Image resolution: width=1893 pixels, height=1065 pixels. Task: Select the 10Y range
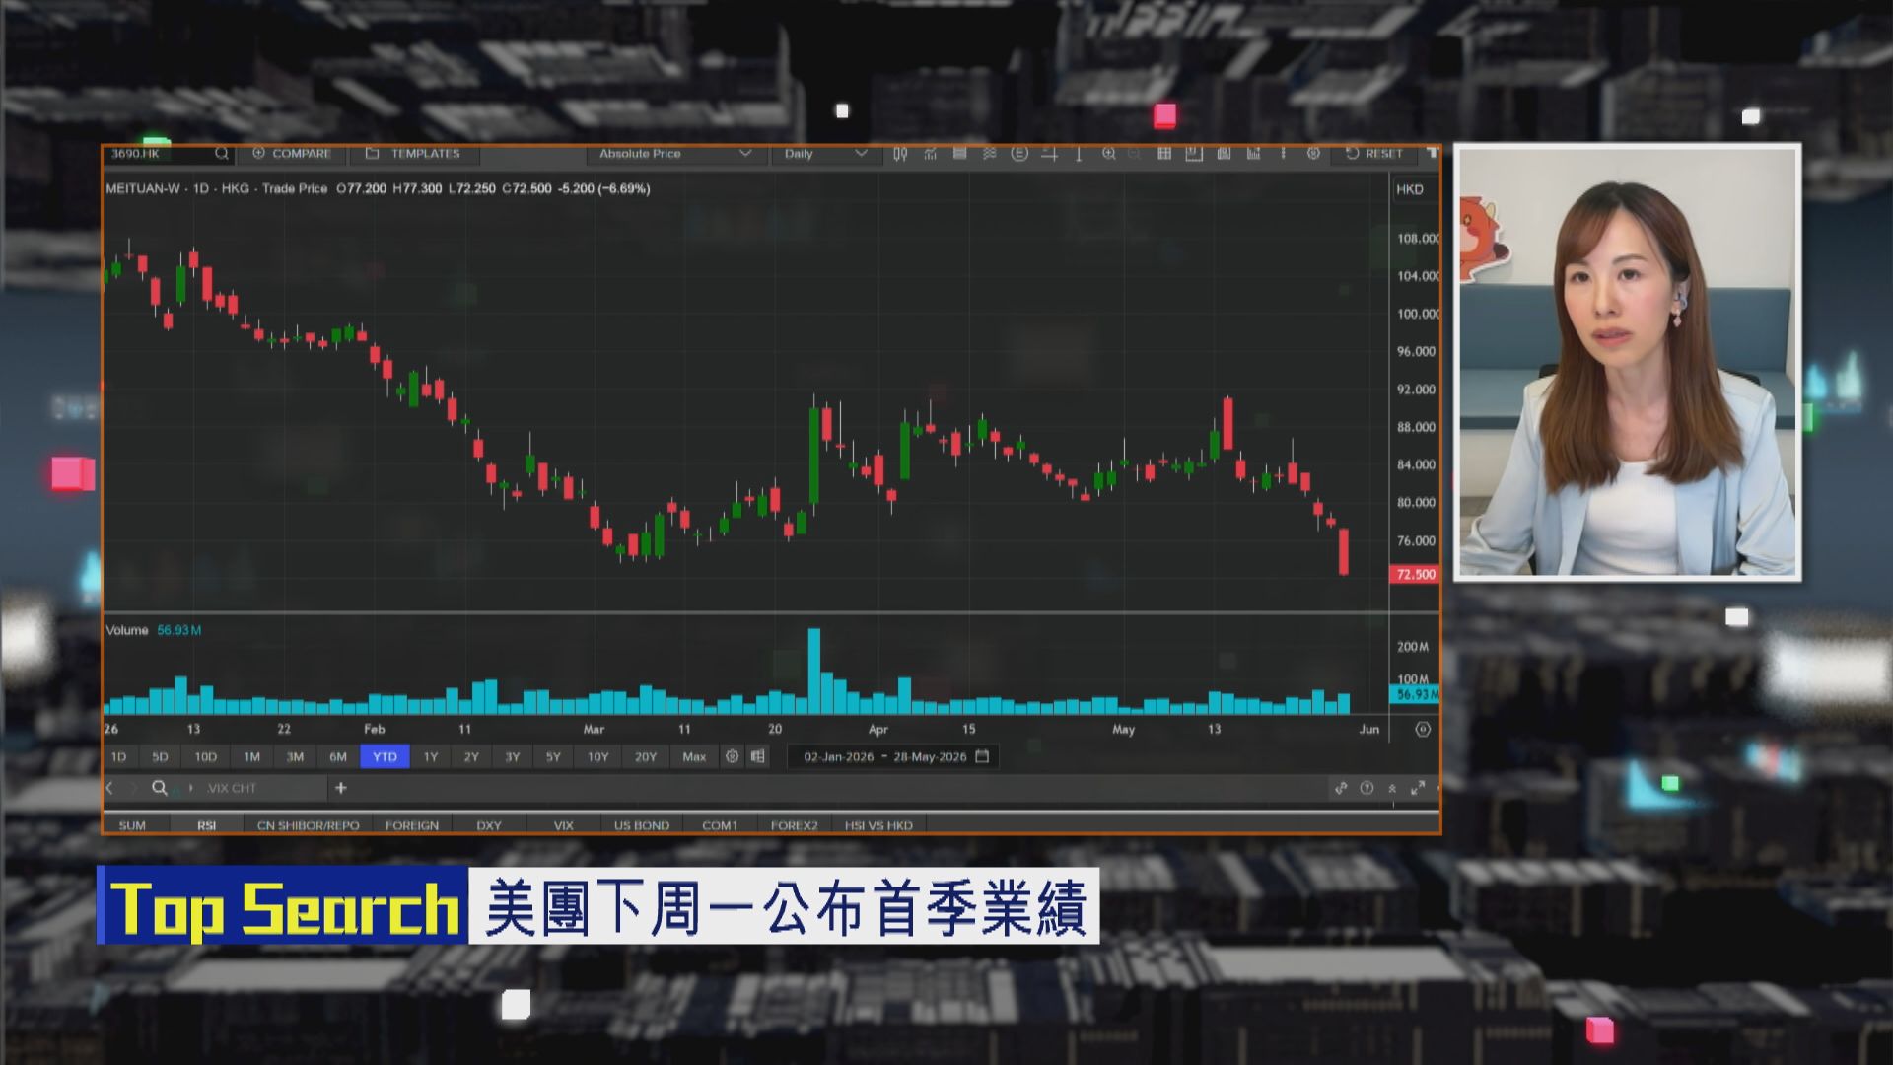click(x=597, y=757)
